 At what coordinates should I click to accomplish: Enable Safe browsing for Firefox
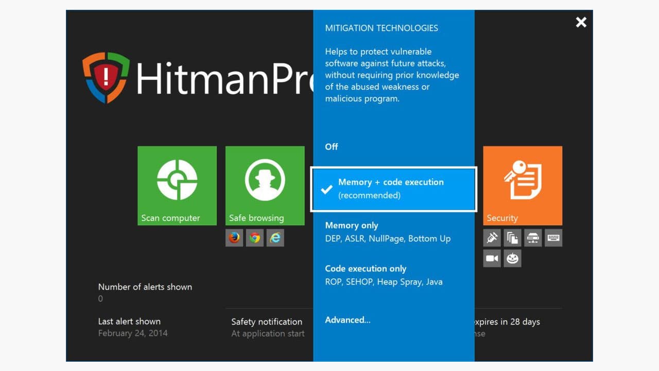[234, 238]
